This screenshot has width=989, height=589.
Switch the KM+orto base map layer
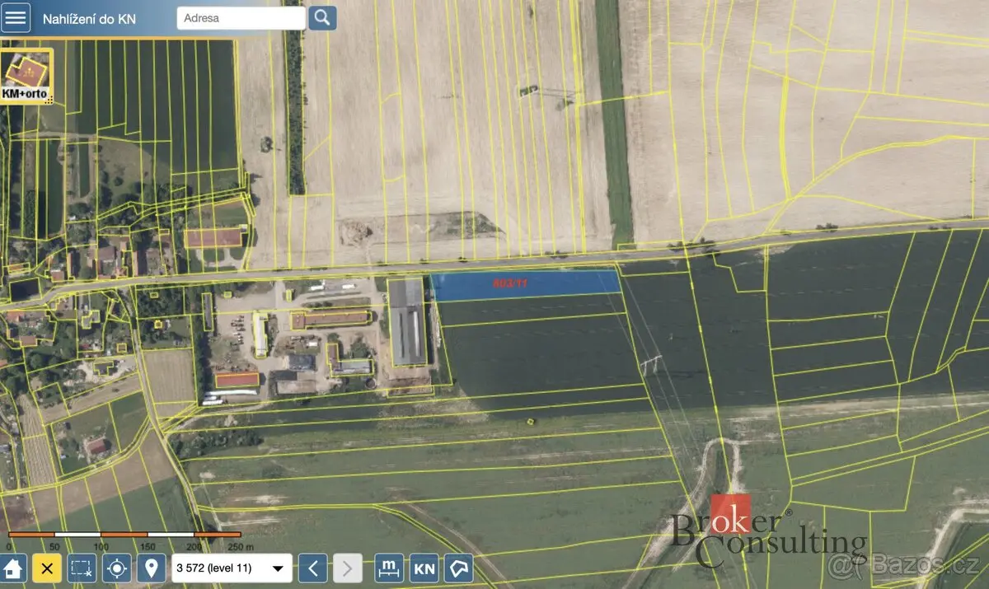[x=26, y=77]
